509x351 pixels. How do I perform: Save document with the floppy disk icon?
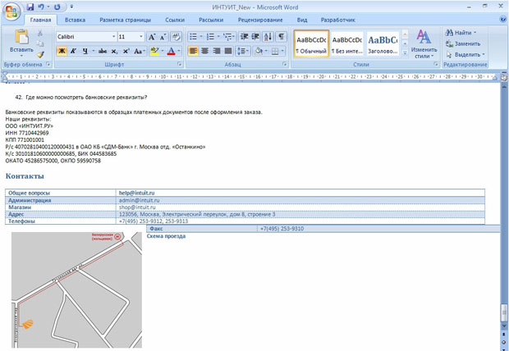(x=30, y=7)
